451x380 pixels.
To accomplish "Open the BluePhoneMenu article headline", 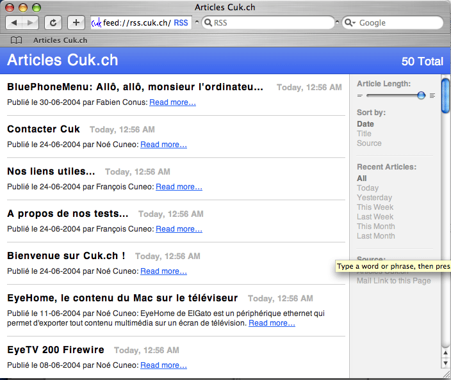I will (x=135, y=87).
